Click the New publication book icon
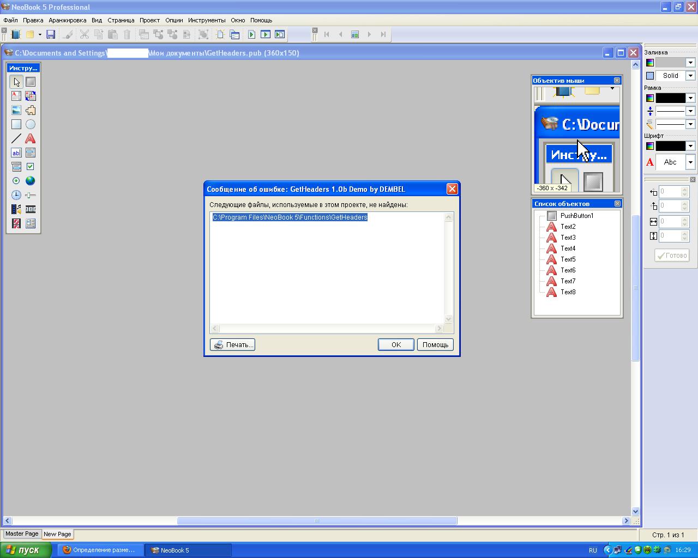The width and height of the screenshot is (698, 558). [15, 34]
